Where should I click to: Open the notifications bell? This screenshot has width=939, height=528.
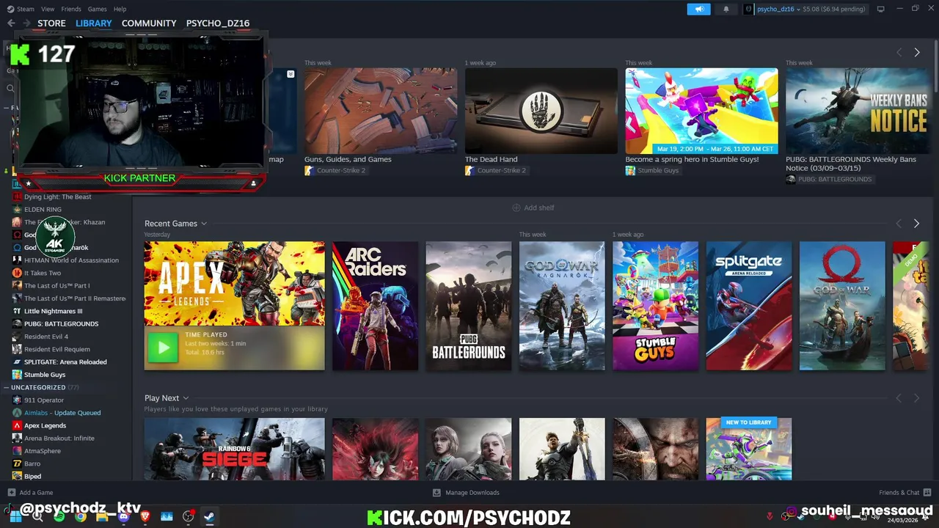726,9
